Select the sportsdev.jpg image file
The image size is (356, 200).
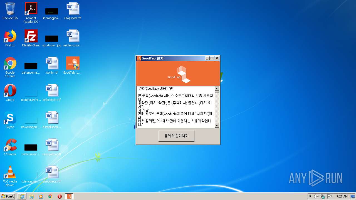coord(52,41)
